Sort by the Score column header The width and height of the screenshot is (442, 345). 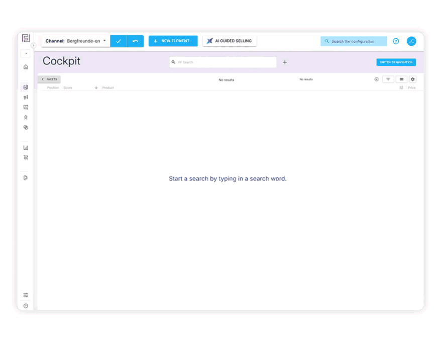coord(68,88)
